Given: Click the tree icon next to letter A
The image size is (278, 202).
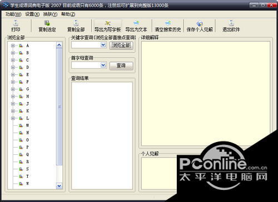Looking at the screenshot, I should (21, 46).
